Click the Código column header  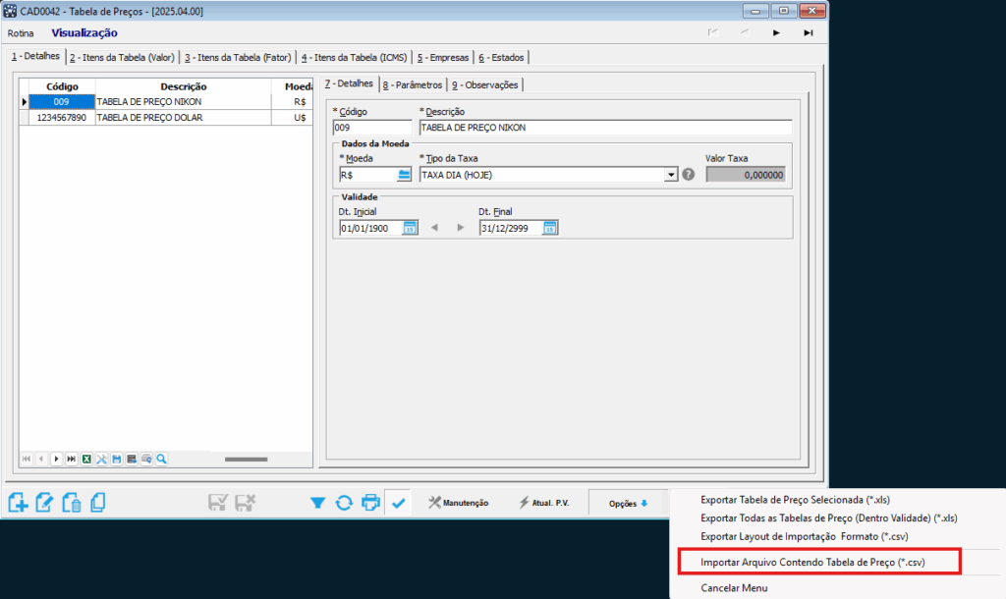tap(62, 86)
